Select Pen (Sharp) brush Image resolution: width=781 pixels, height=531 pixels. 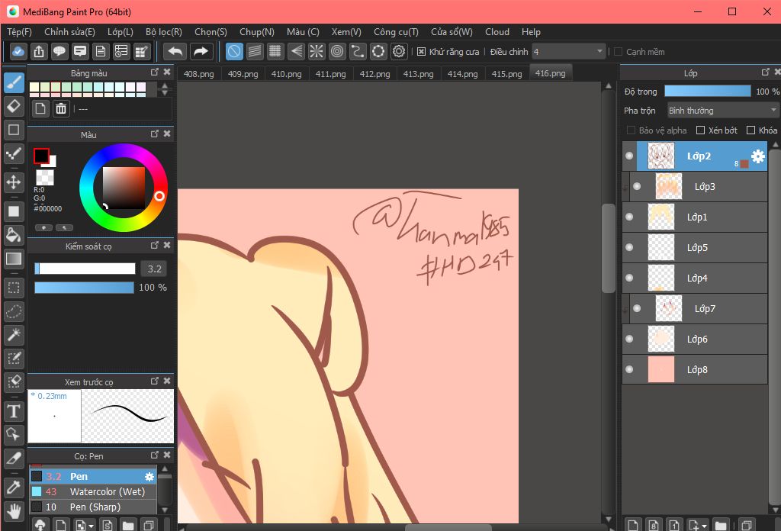coord(93,507)
